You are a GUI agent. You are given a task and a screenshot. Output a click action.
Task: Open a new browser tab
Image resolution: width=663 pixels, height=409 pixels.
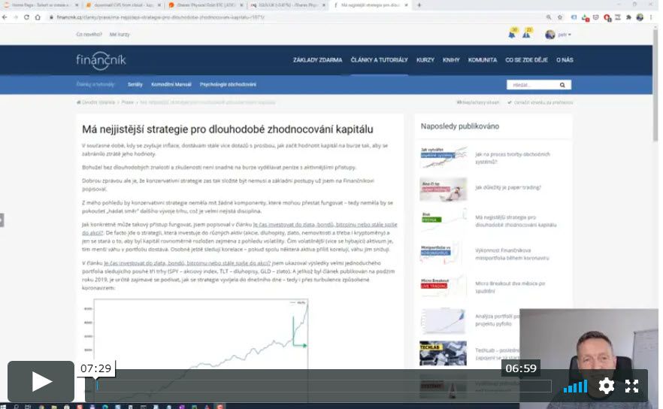[419, 5]
